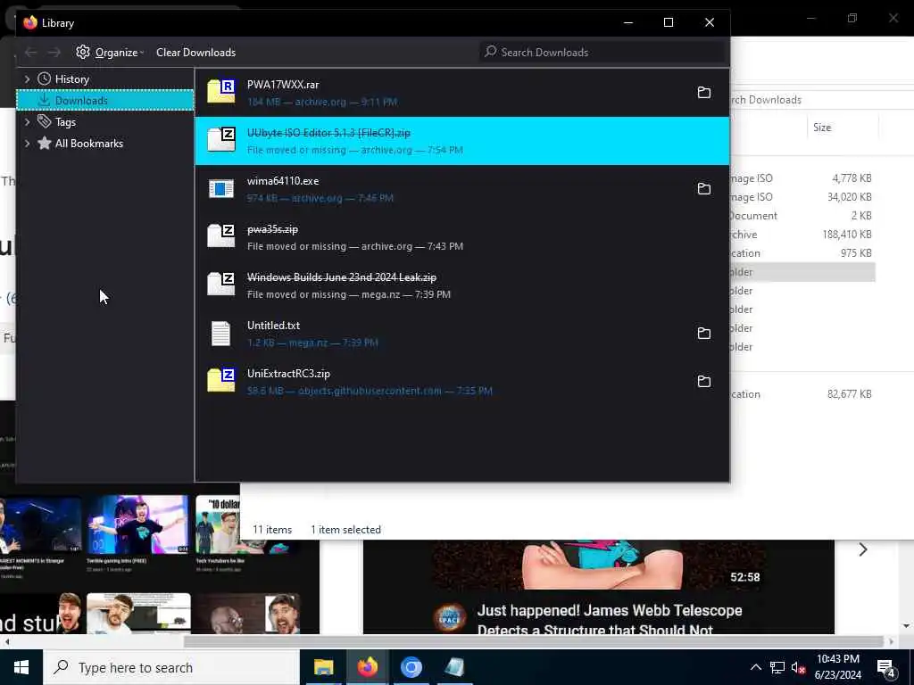This screenshot has width=914, height=685.
Task: Switch to Firefox in the taskbar
Action: point(367,667)
